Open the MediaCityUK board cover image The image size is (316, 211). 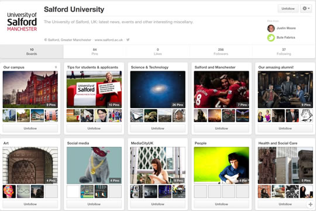(158, 165)
